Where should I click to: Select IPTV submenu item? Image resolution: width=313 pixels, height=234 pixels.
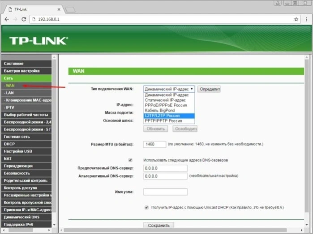(x=26, y=107)
